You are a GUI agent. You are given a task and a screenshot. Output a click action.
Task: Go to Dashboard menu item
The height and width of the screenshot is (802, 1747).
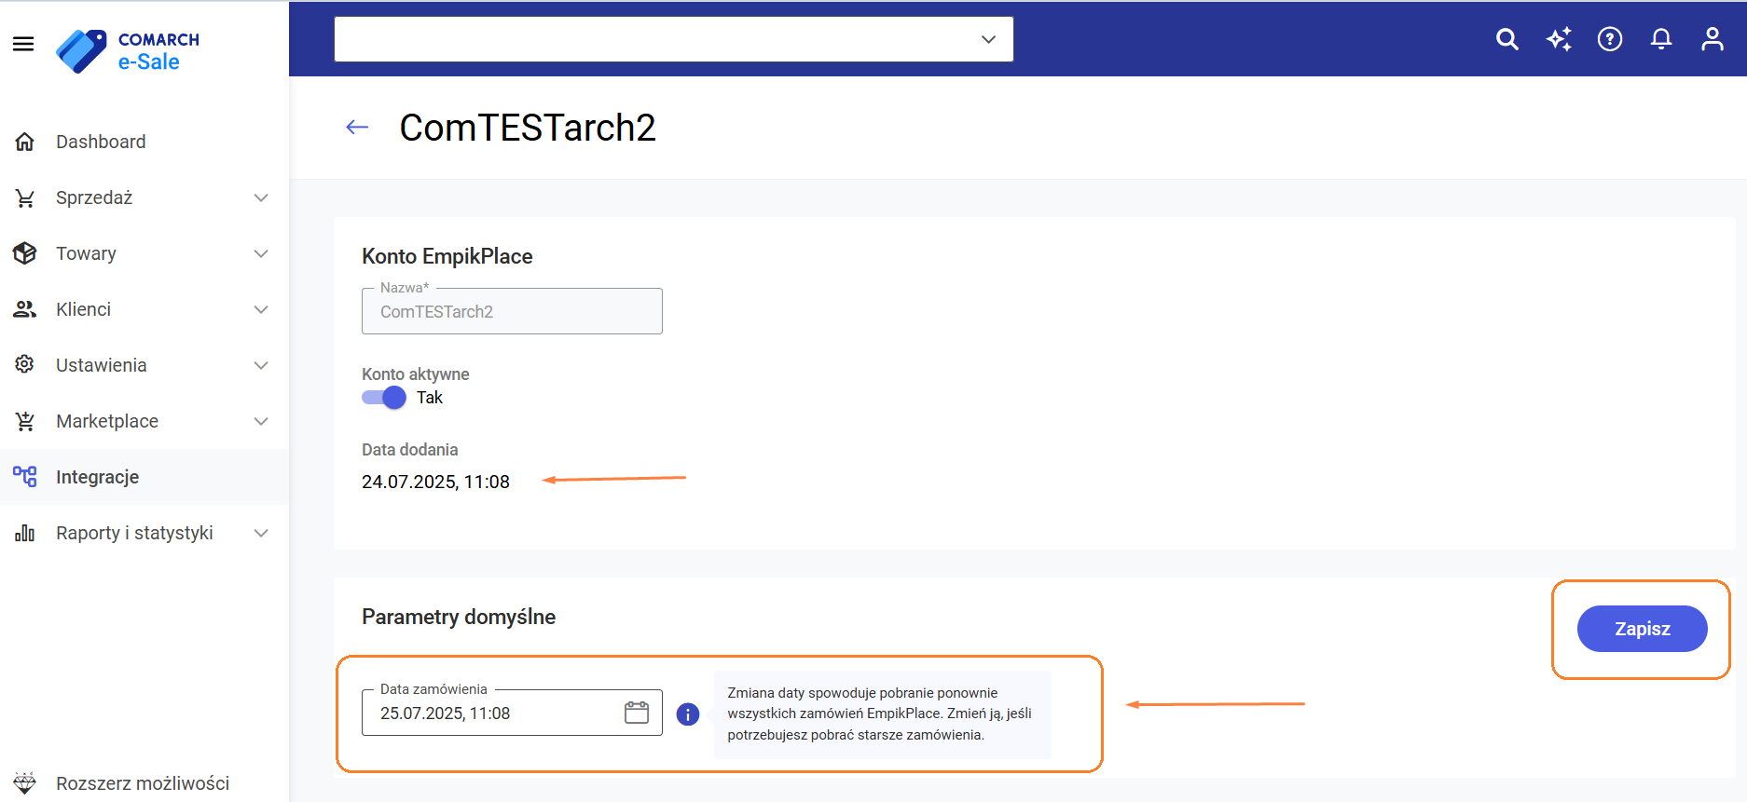pos(144,142)
